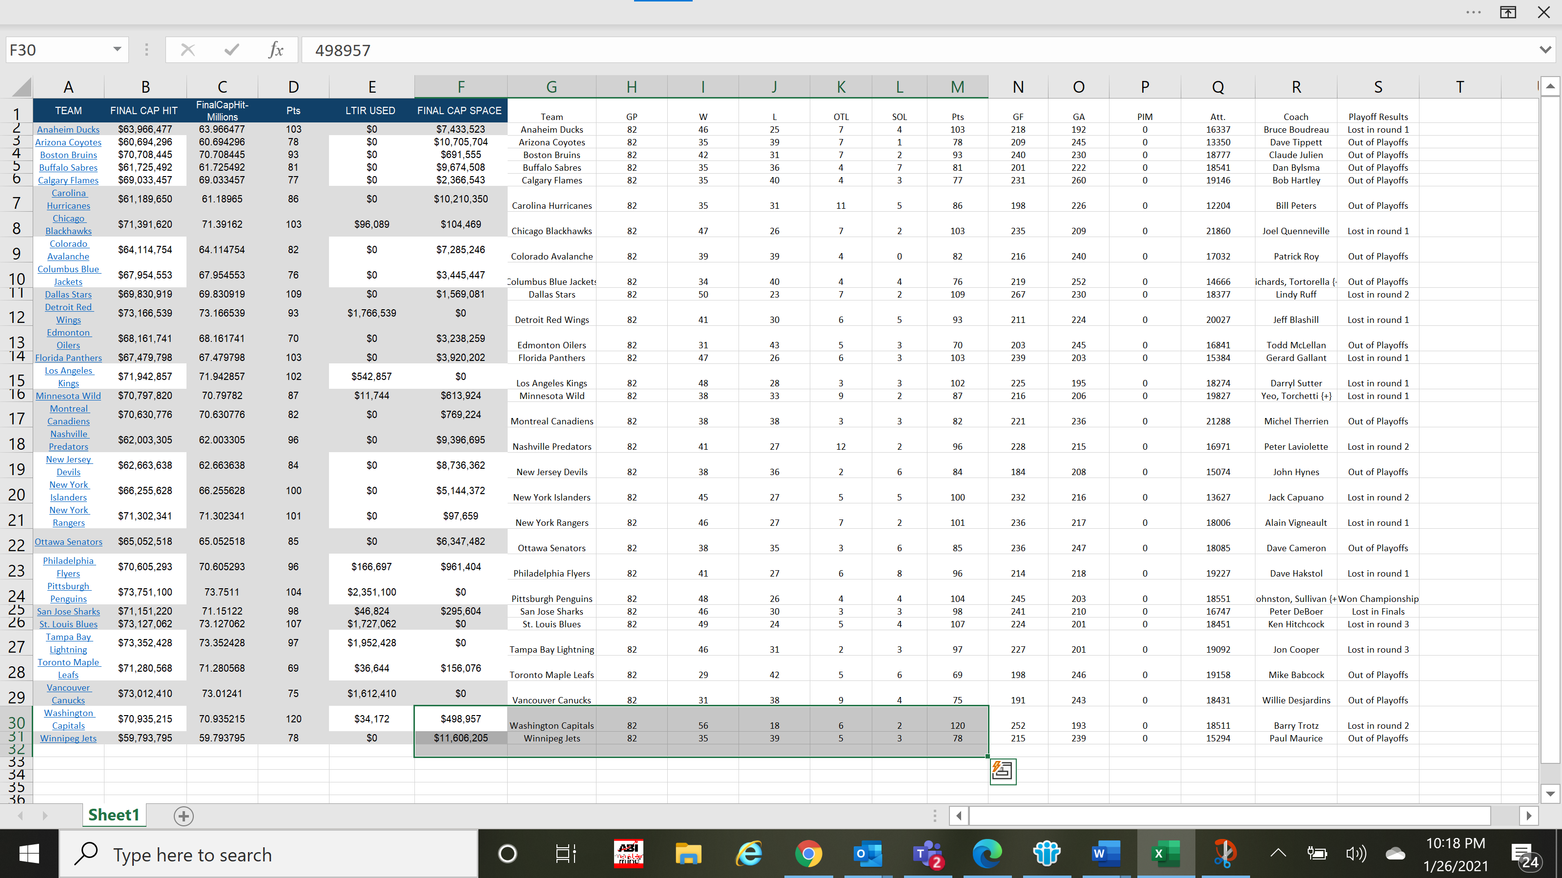Screen dimensions: 1562x878
Task: Open Outlook from the taskbar
Action: [x=868, y=854]
